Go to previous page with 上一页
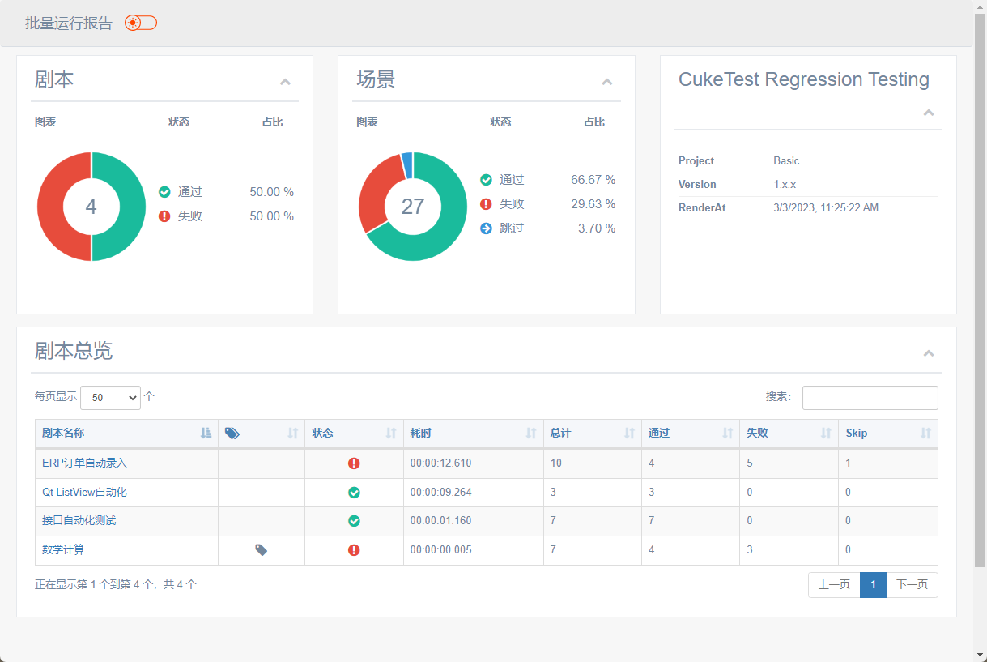Screen dimensions: 987x662 coord(834,585)
